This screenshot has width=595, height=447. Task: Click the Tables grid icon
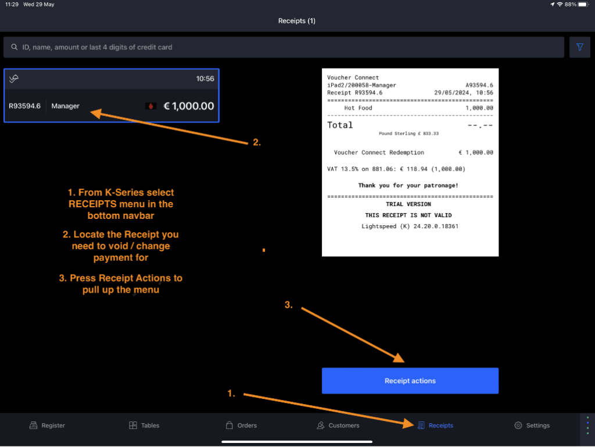tap(133, 426)
